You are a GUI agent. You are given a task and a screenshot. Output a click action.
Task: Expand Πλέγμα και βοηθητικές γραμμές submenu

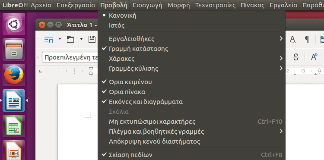(191, 132)
